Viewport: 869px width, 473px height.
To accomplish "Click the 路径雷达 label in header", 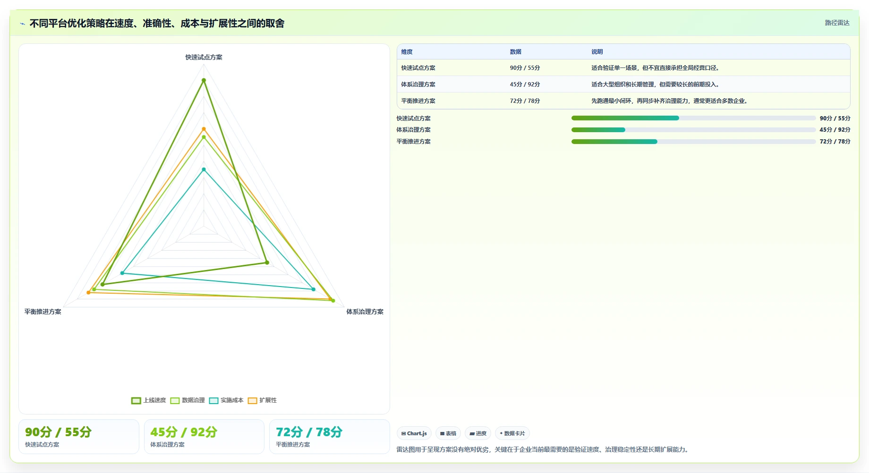I will pos(837,23).
